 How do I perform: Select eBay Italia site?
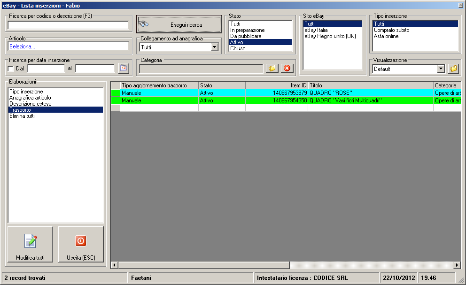click(x=333, y=30)
